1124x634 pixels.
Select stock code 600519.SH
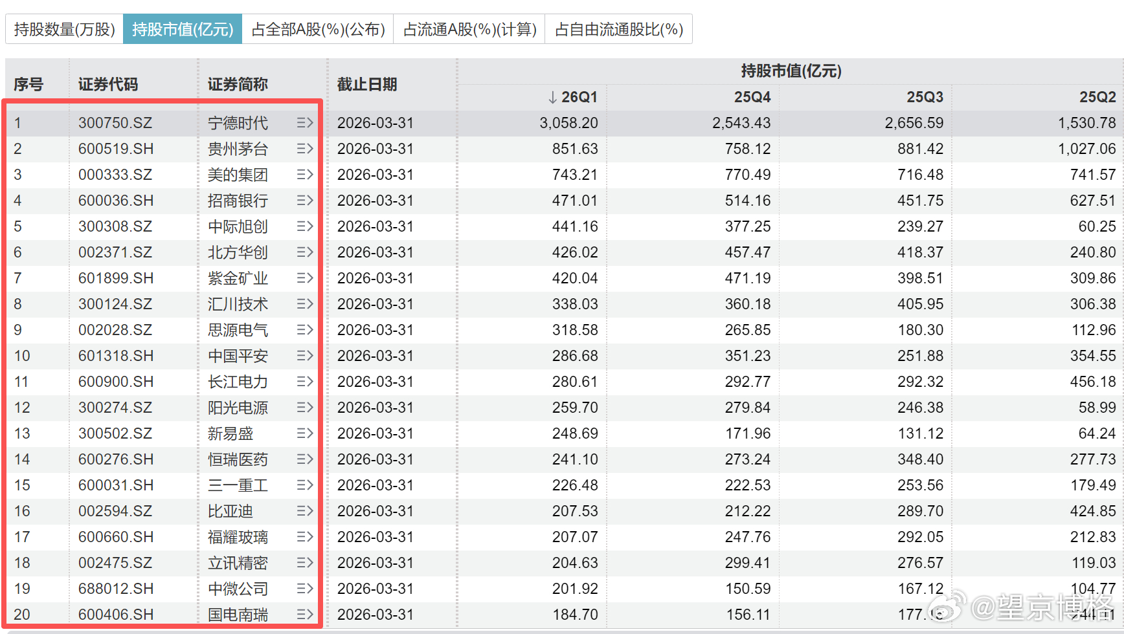point(116,149)
